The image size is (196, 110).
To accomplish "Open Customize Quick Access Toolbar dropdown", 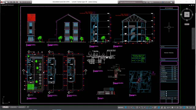I will tap(31, 2).
